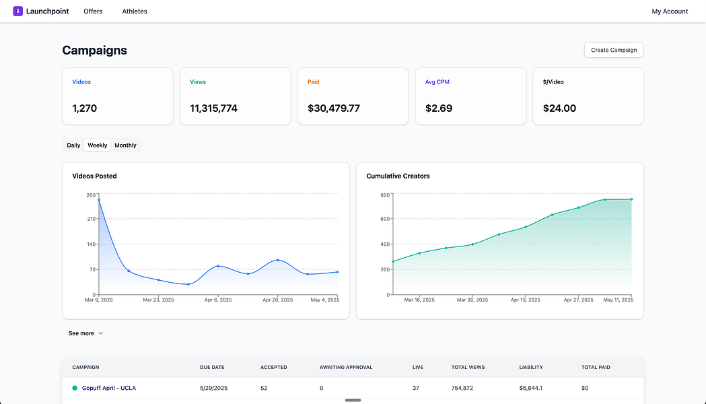706x404 pixels.
Task: Expand the See more section
Action: tap(81, 333)
